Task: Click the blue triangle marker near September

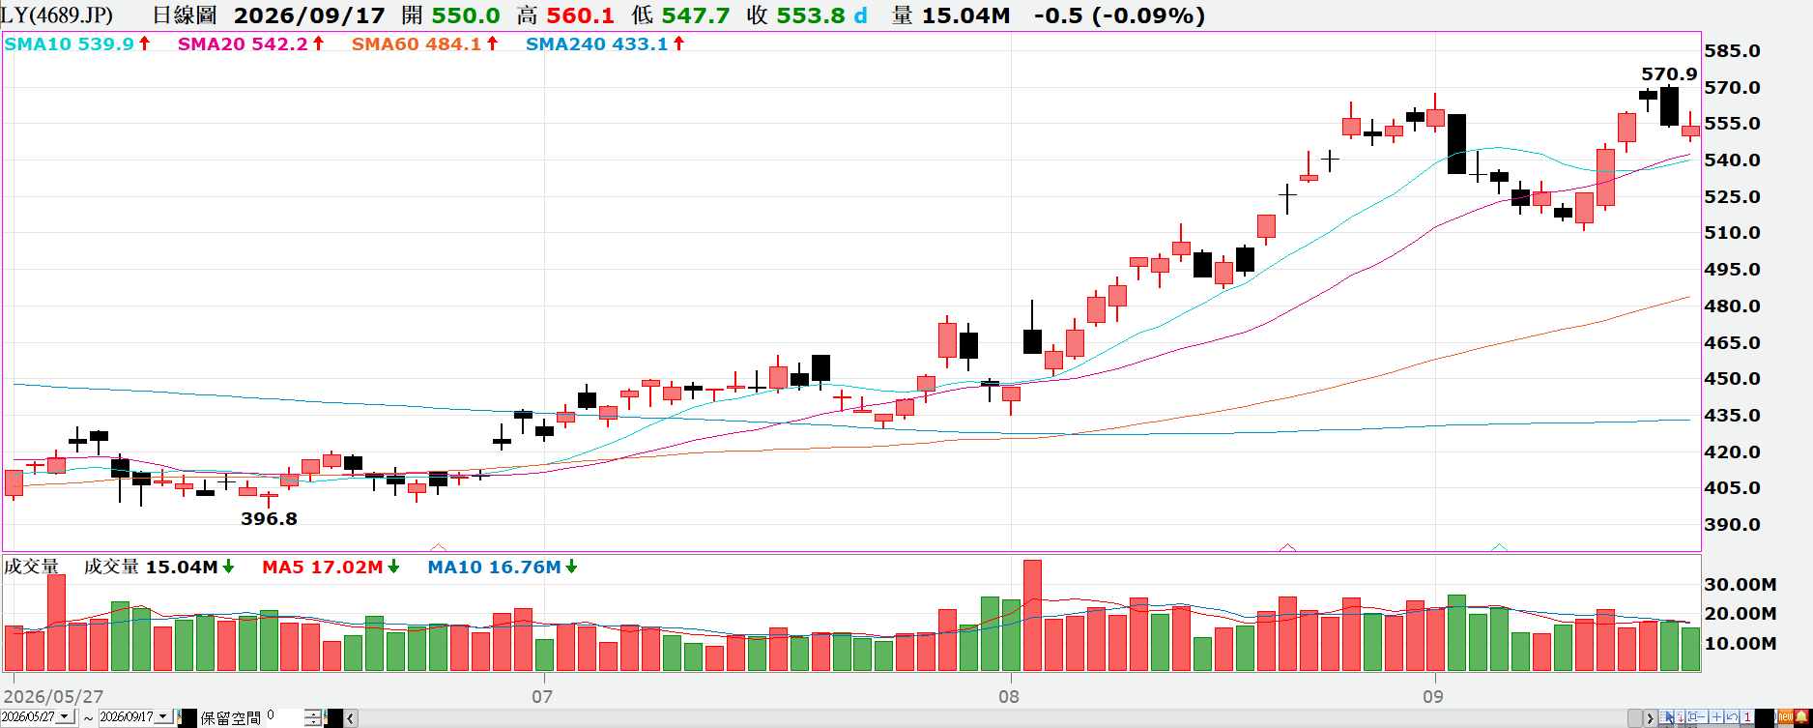Action: click(x=1499, y=547)
